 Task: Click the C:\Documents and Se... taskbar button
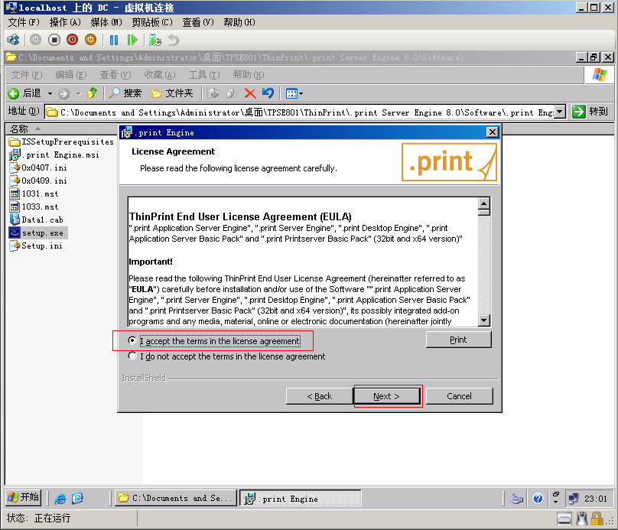click(175, 498)
